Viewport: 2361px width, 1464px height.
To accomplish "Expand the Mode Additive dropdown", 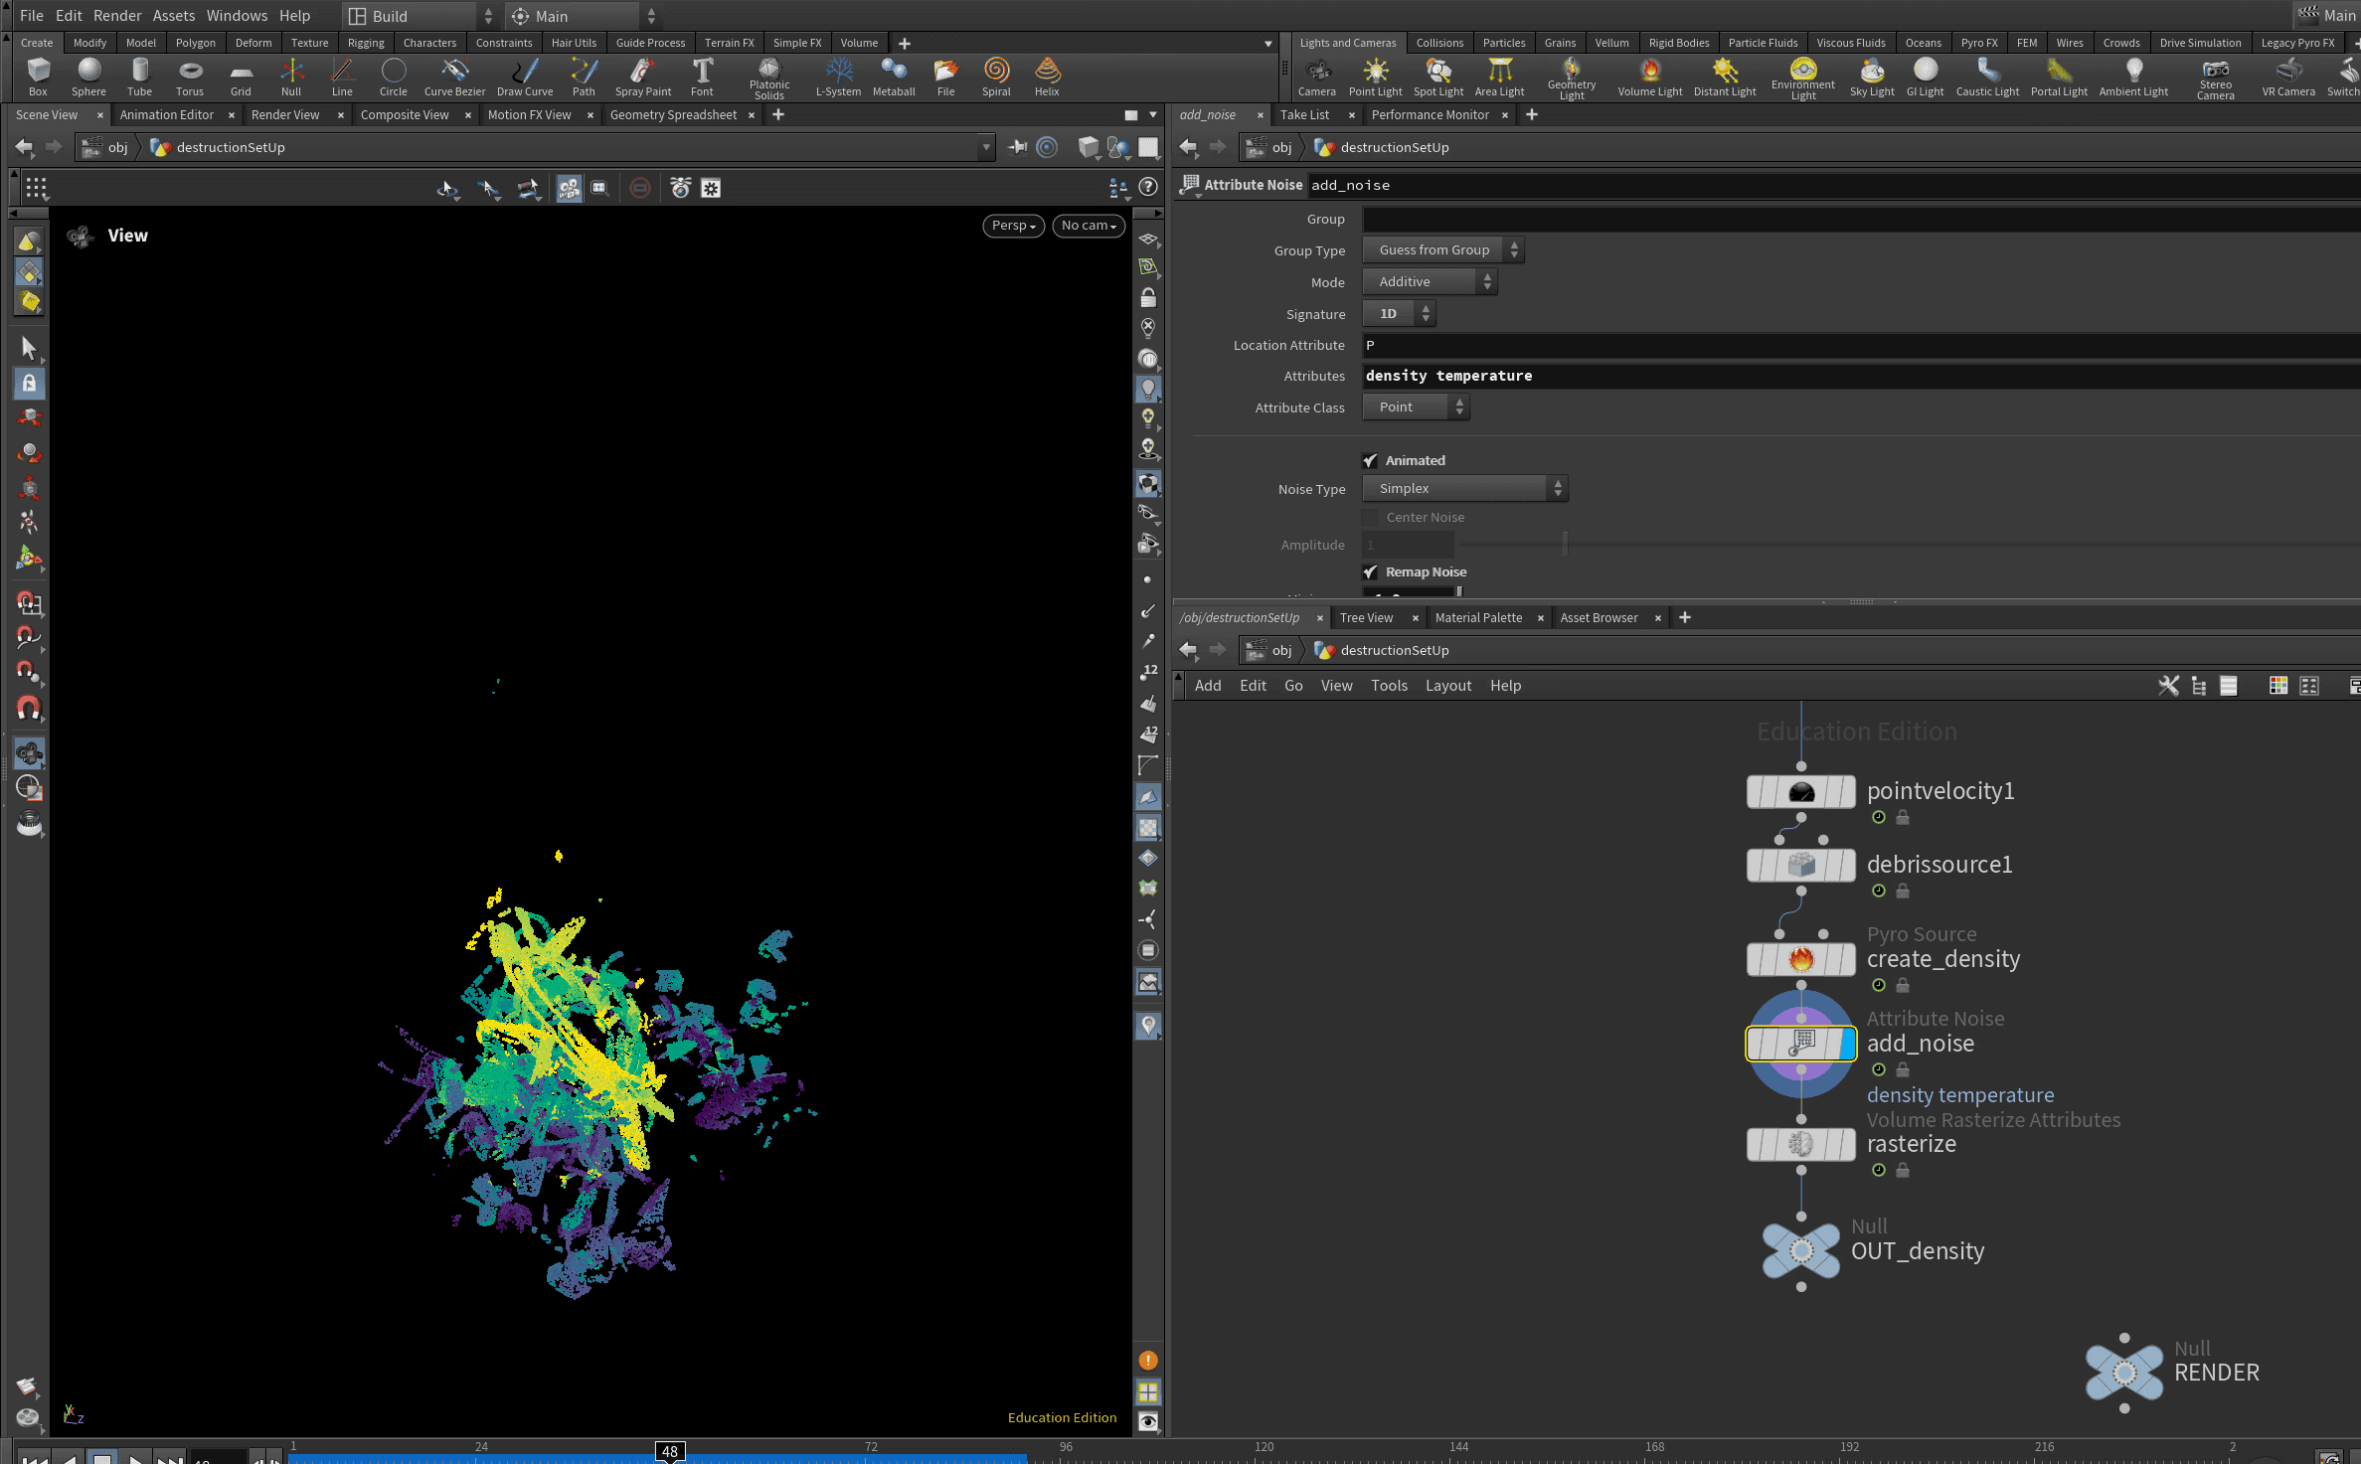I will tap(1430, 282).
